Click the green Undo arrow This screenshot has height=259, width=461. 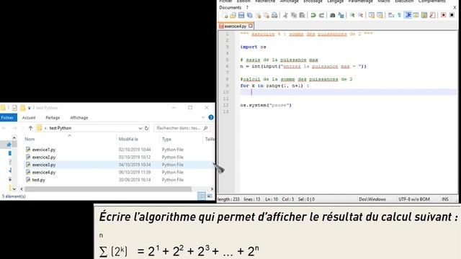click(313, 15)
